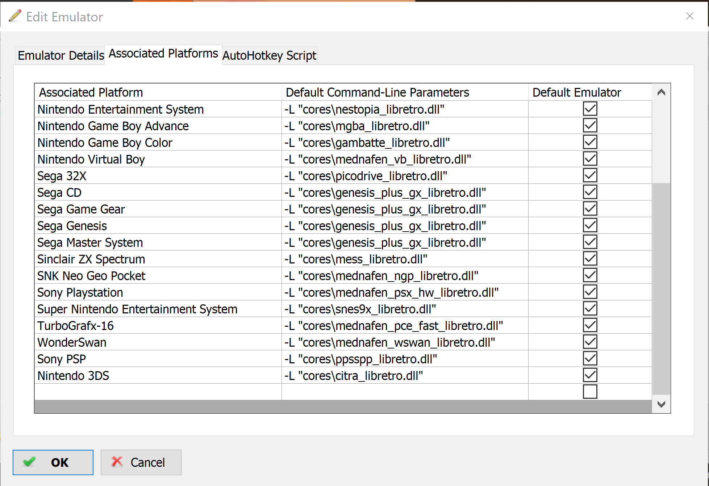Uncheck WonderSwan default emulator checkbox

click(590, 342)
